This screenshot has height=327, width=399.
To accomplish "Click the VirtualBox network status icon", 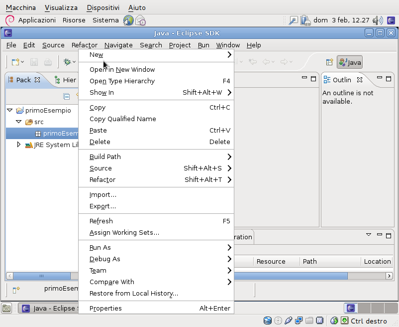I will pyautogui.click(x=299, y=321).
